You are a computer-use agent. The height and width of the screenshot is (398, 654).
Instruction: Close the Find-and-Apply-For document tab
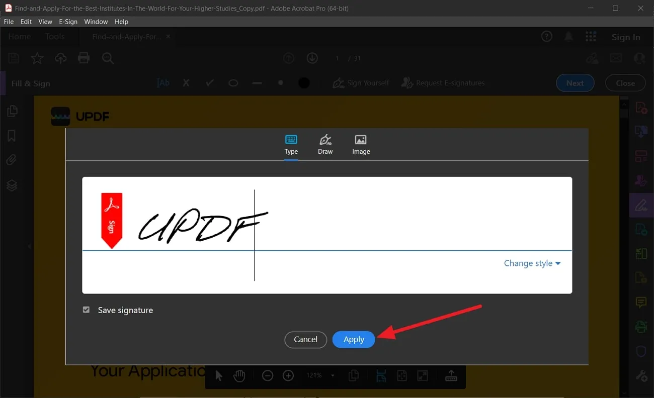tap(168, 37)
